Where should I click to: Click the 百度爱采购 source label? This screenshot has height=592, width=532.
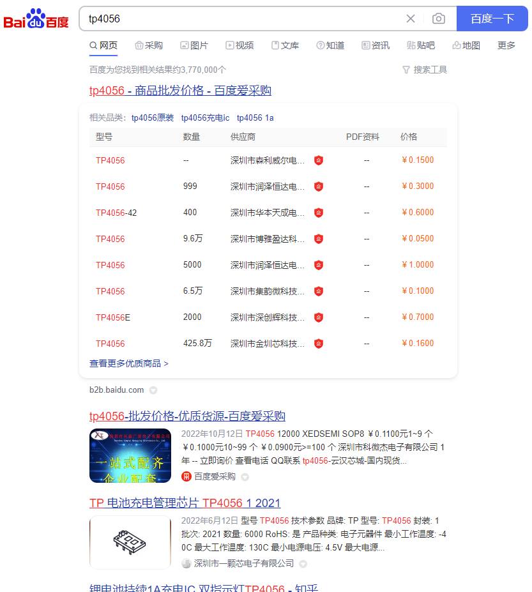215,477
